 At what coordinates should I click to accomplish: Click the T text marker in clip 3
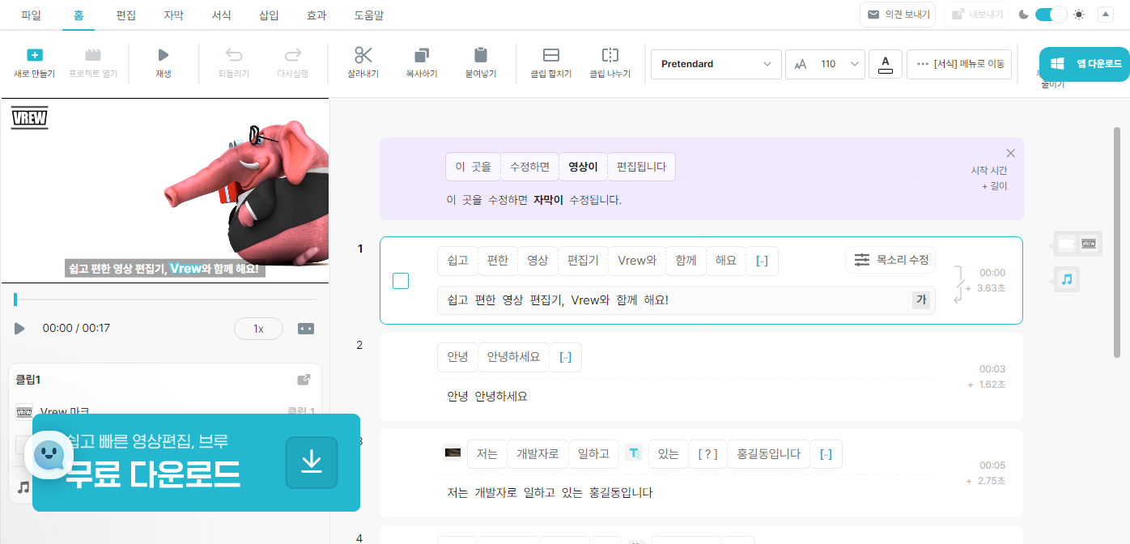(x=634, y=454)
